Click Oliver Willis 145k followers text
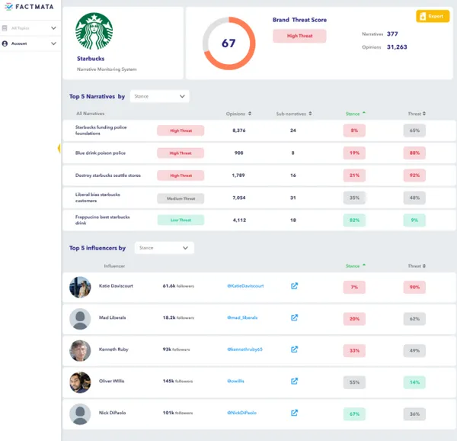The image size is (457, 441). click(177, 381)
